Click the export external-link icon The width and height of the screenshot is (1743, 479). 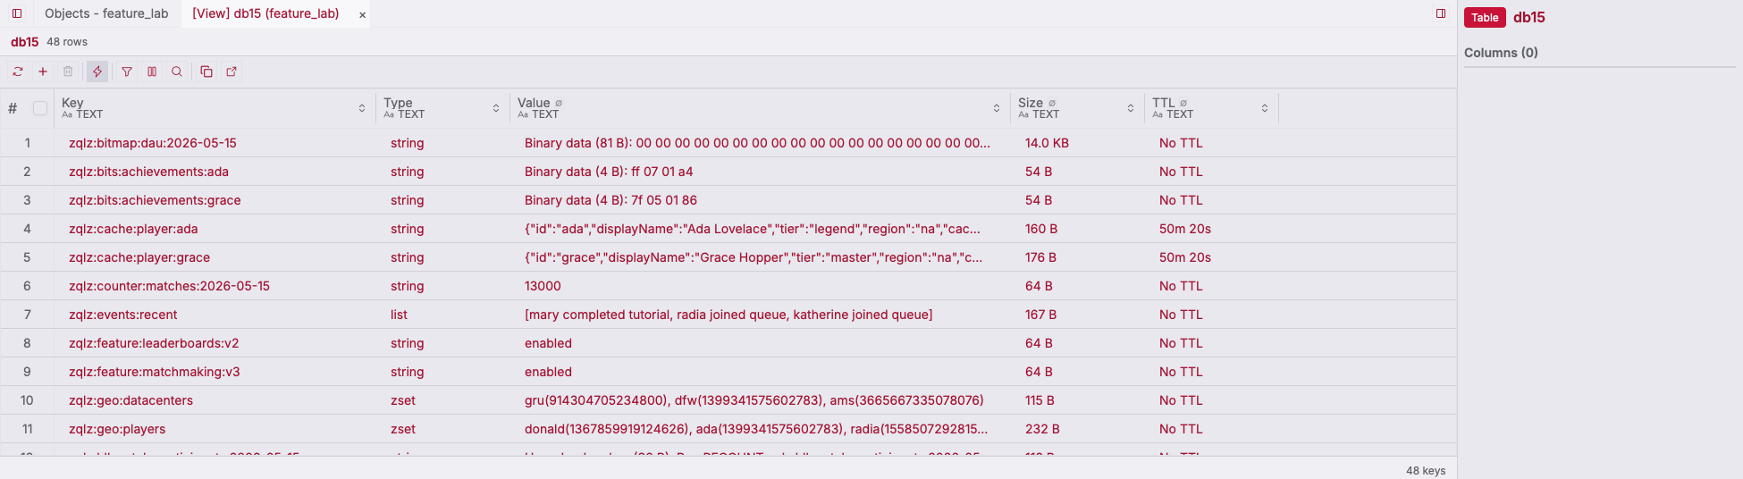[232, 71]
